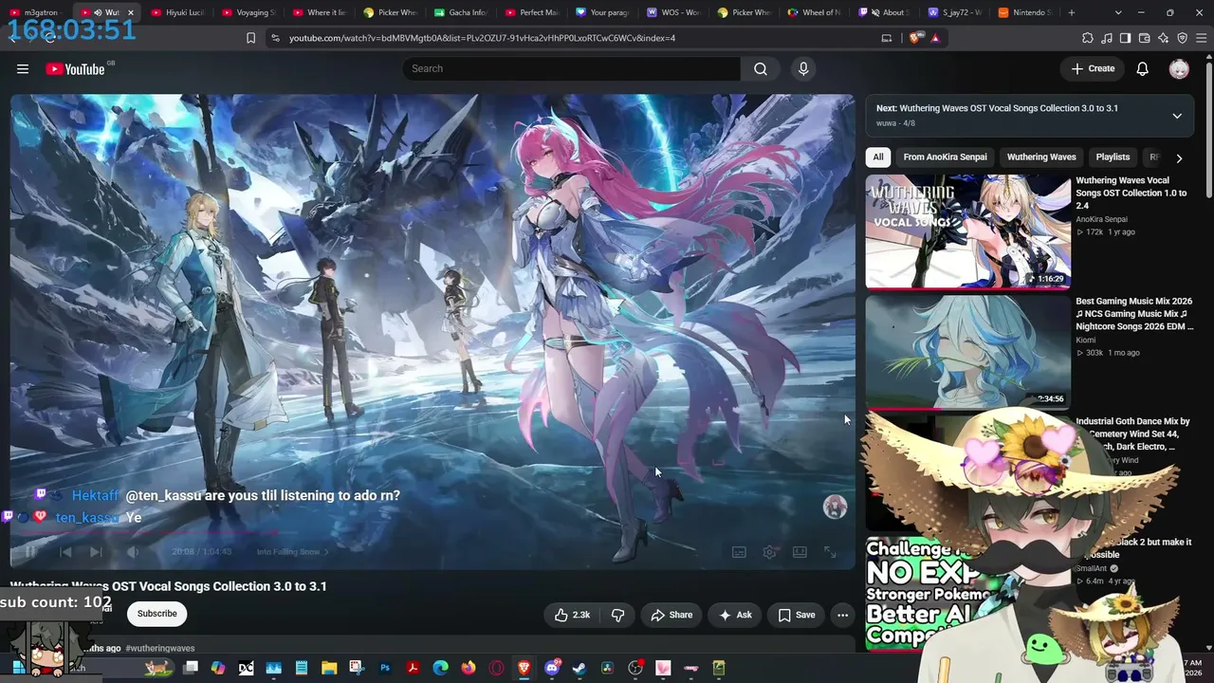Screen dimensions: 1214x683
Task: Open Wuthering Waves Vocal Songs 1.0 to 2.4 thumbnail
Action: pyautogui.click(x=967, y=231)
